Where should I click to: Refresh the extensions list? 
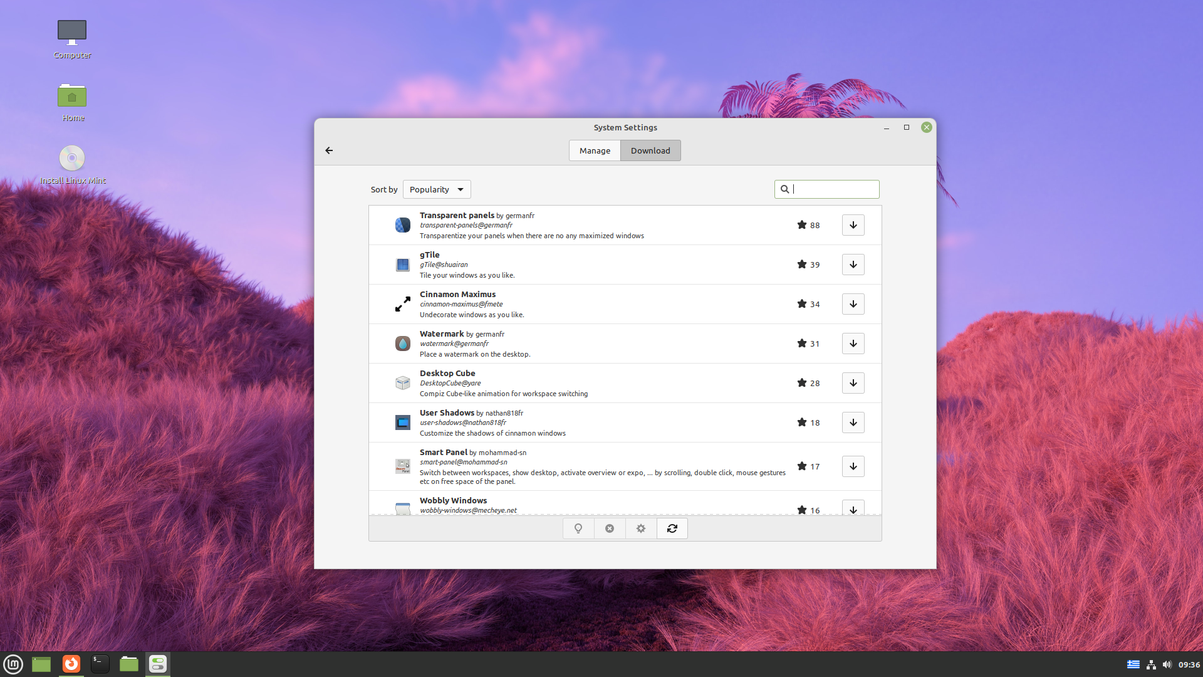point(672,528)
